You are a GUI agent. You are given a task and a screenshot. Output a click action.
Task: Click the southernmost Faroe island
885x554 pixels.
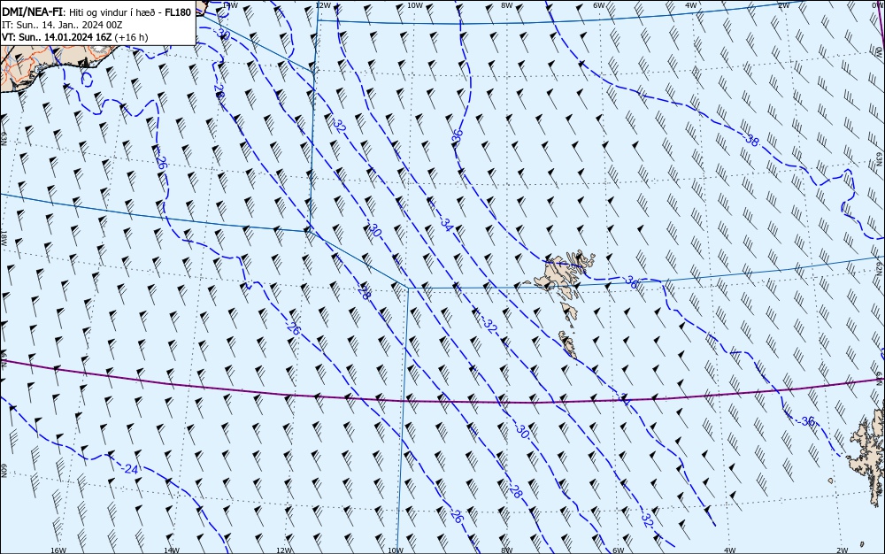point(568,344)
